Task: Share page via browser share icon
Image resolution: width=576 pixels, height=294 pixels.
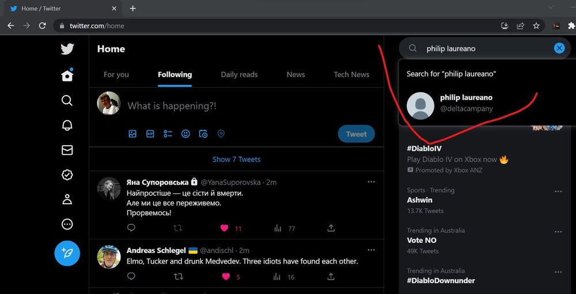Action: 521,26
